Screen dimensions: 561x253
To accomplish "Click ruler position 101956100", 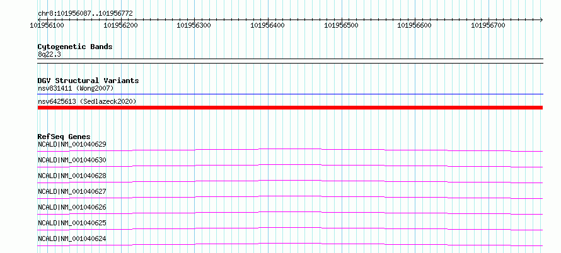I will pyautogui.click(x=47, y=25).
